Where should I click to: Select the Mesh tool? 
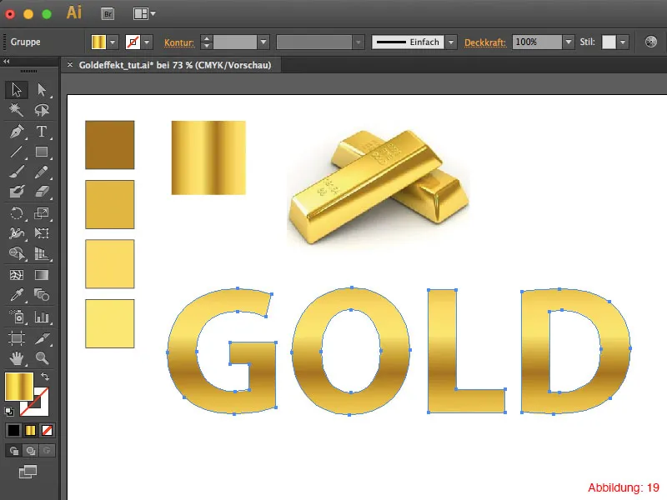[17, 275]
